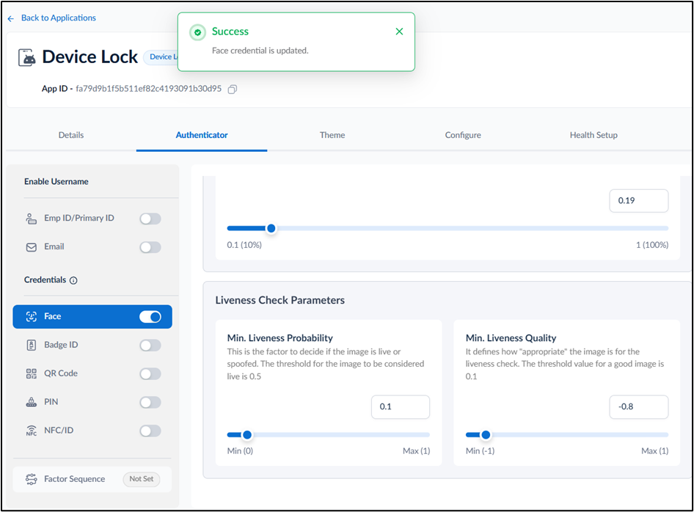This screenshot has height=512, width=694.
Task: Enable the Emp ID/Primary ID toggle
Action: (x=150, y=219)
